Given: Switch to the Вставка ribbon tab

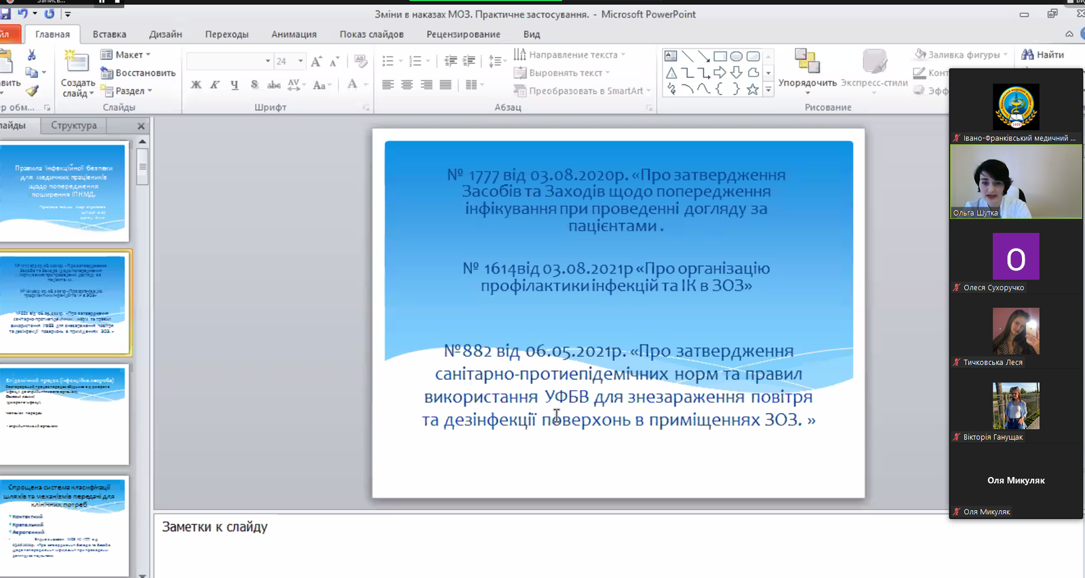Looking at the screenshot, I should pos(109,34).
